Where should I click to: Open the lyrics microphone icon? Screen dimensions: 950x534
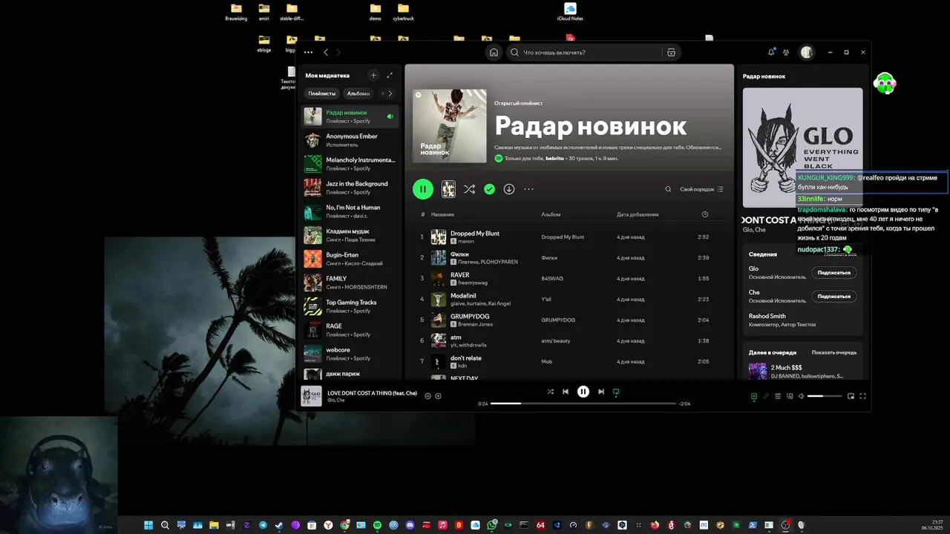pyautogui.click(x=766, y=396)
